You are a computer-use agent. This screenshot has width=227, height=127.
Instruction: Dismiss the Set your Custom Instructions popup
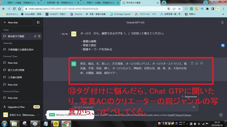(x=90, y=115)
